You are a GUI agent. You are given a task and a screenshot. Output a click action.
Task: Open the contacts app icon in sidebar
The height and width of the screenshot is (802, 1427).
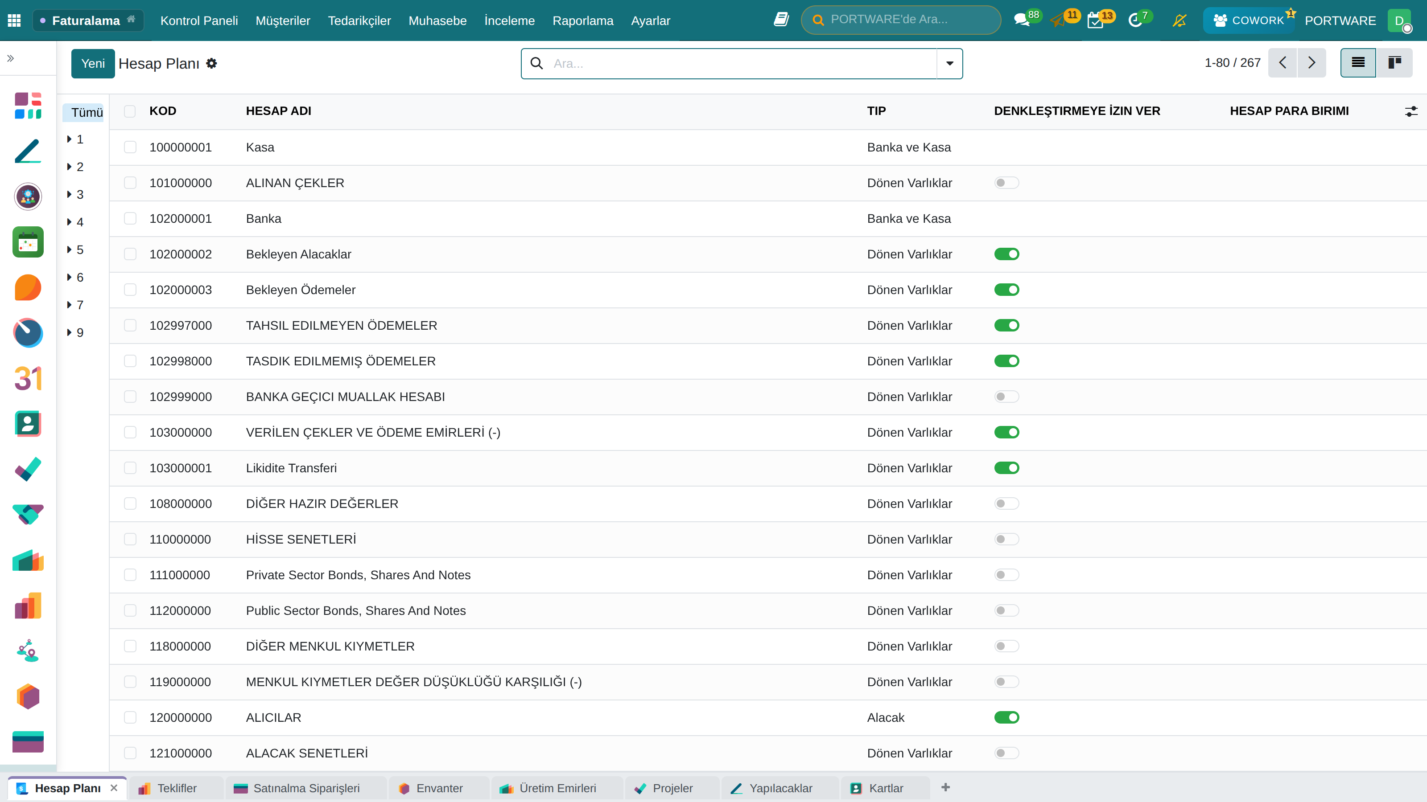[x=28, y=424]
